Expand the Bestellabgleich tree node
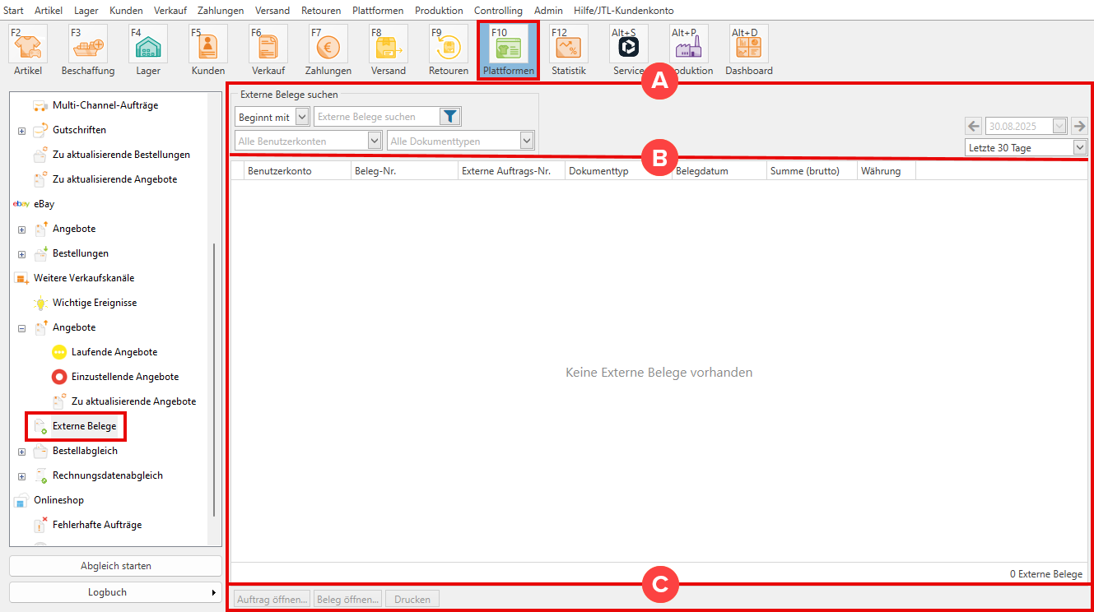Image resolution: width=1094 pixels, height=612 pixels. point(21,452)
